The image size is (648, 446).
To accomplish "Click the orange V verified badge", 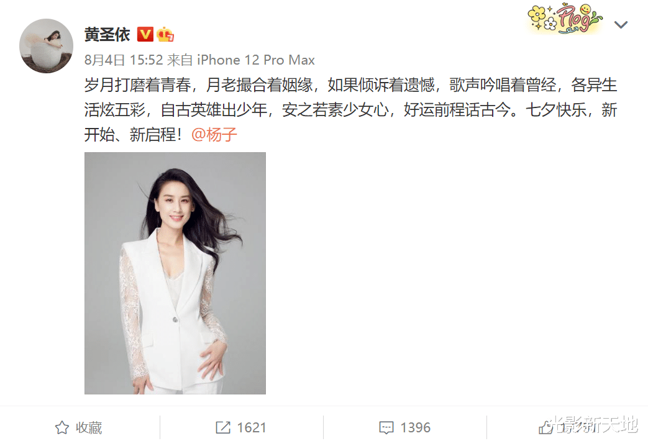I will point(145,34).
